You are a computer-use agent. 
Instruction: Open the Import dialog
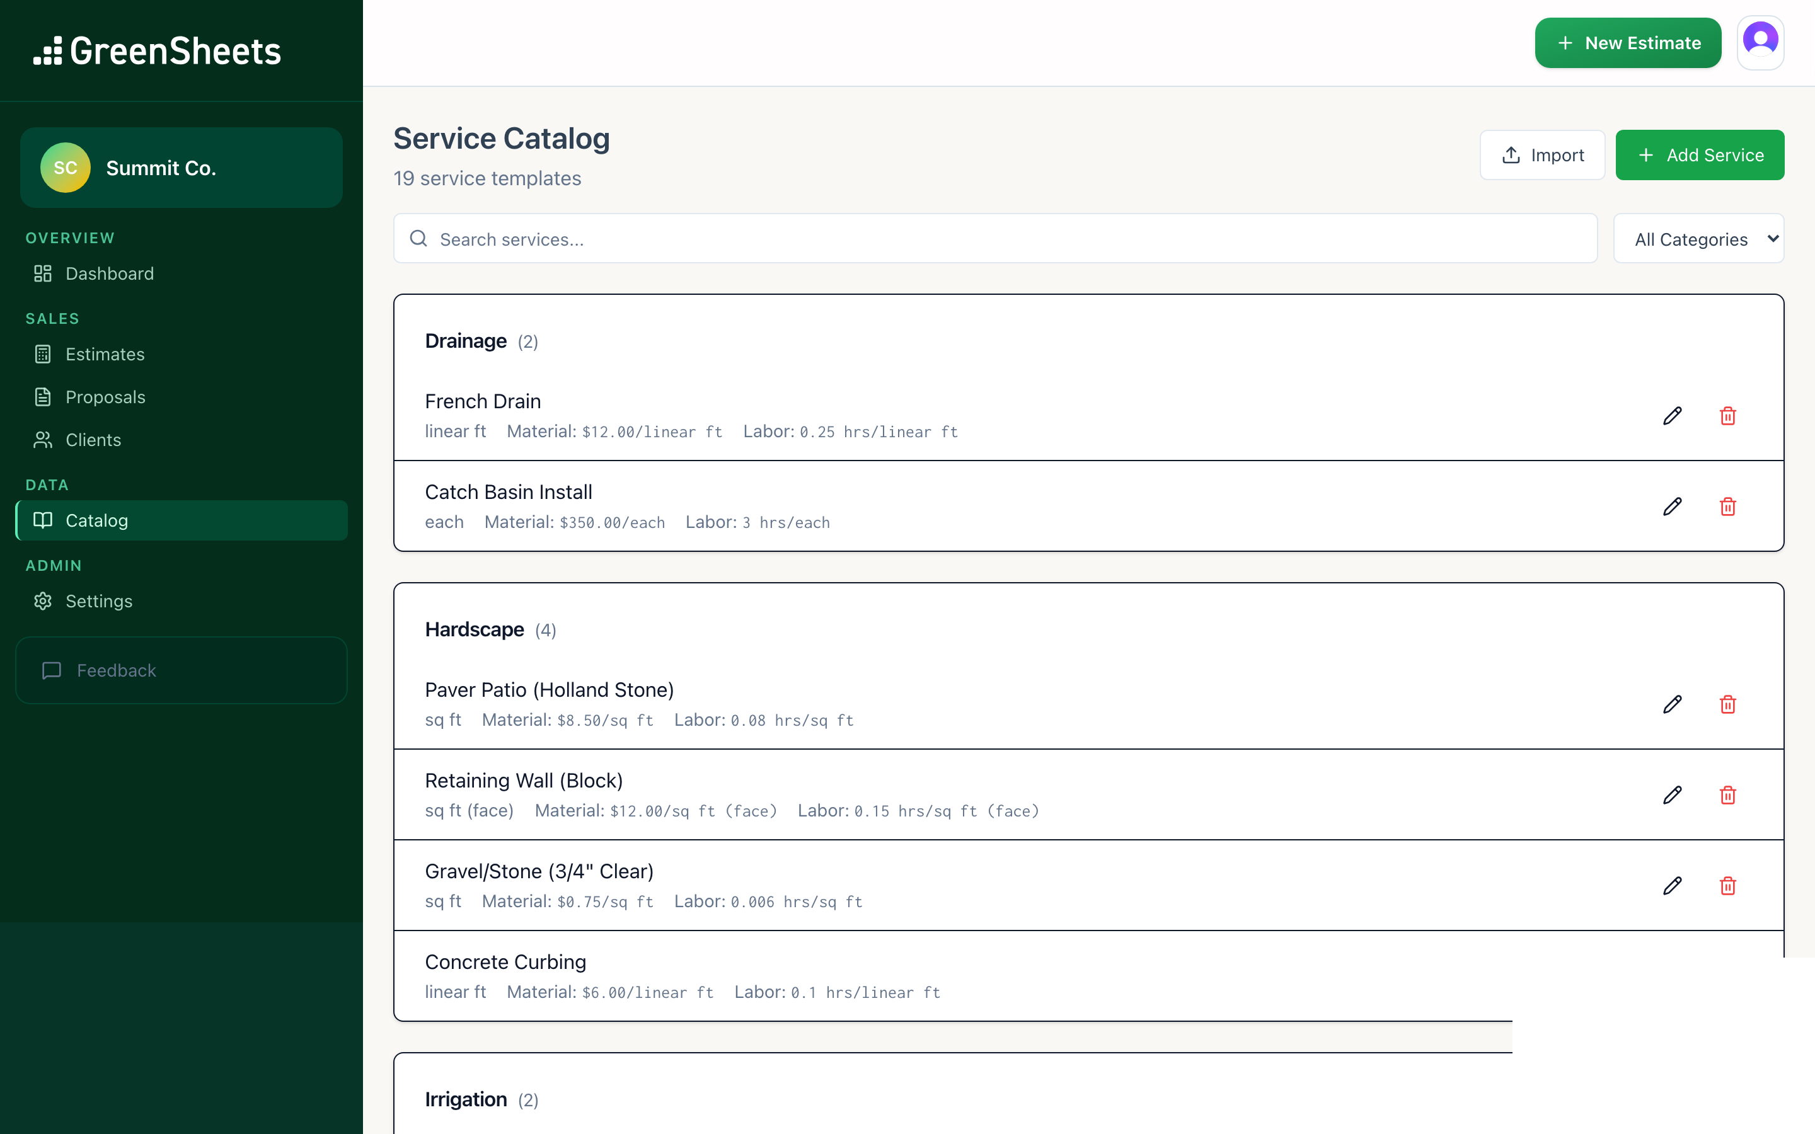[x=1542, y=154]
